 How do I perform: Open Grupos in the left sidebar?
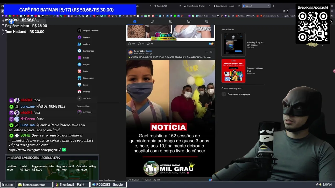[x=83, y=64]
